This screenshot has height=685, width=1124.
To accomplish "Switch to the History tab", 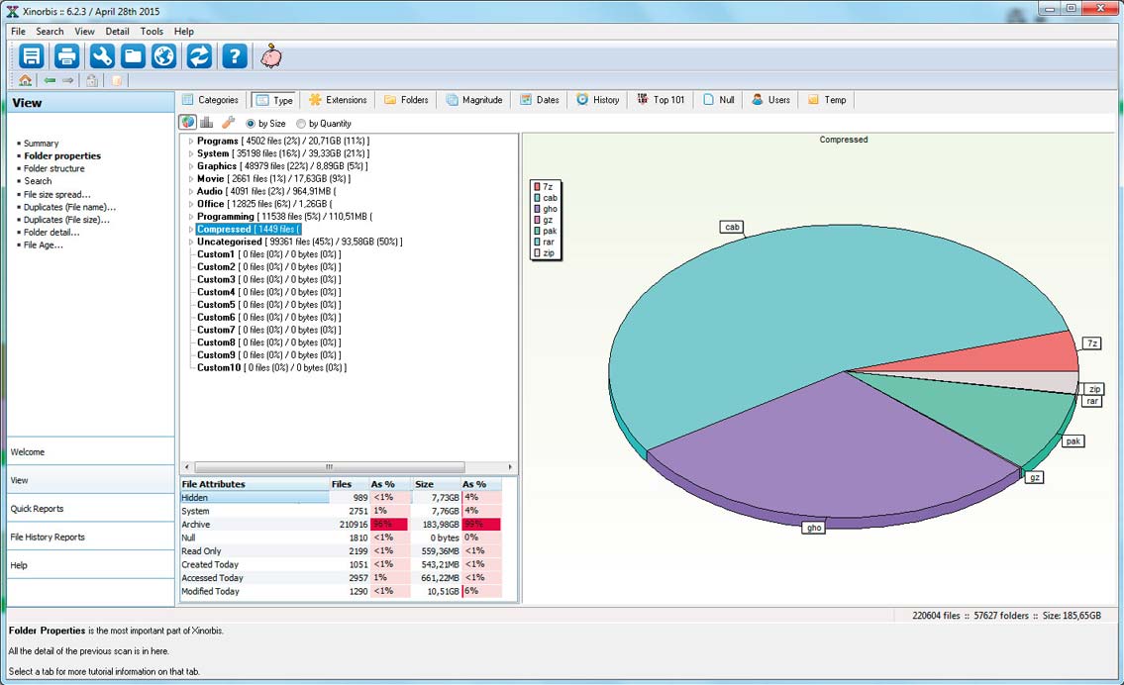I will tap(598, 100).
